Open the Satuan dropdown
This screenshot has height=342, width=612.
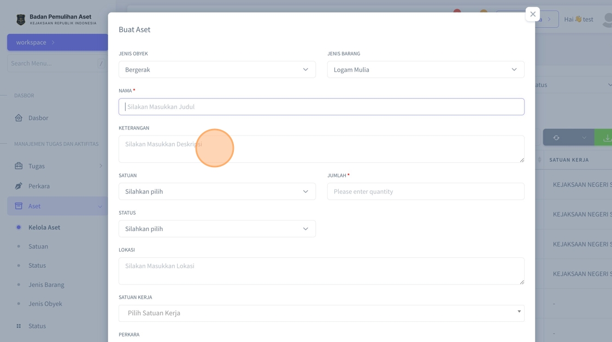pyautogui.click(x=217, y=191)
